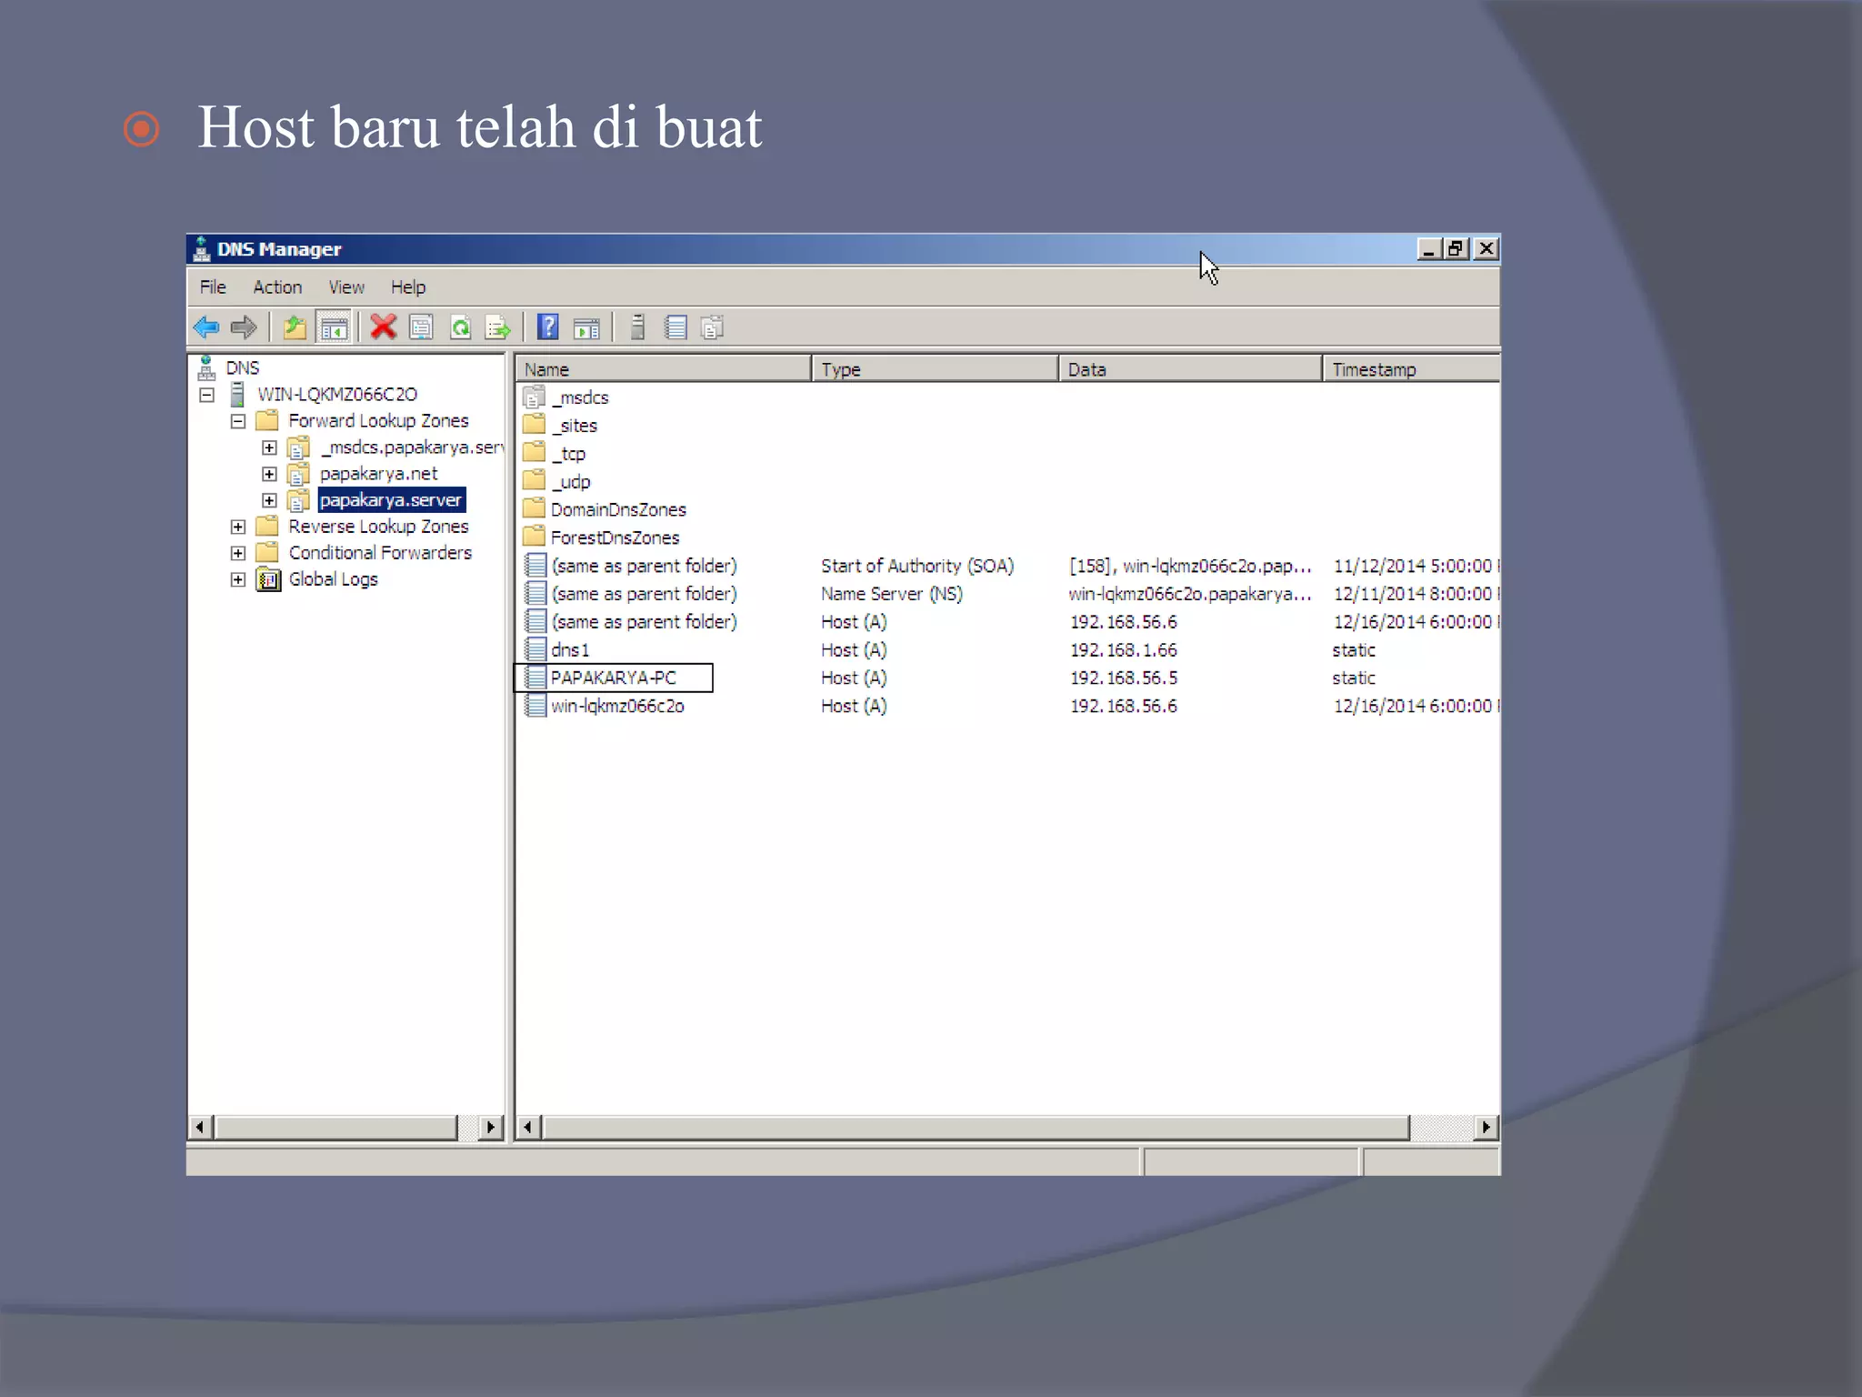The height and width of the screenshot is (1397, 1862).
Task: Click the _udp folder icon
Action: (x=535, y=481)
